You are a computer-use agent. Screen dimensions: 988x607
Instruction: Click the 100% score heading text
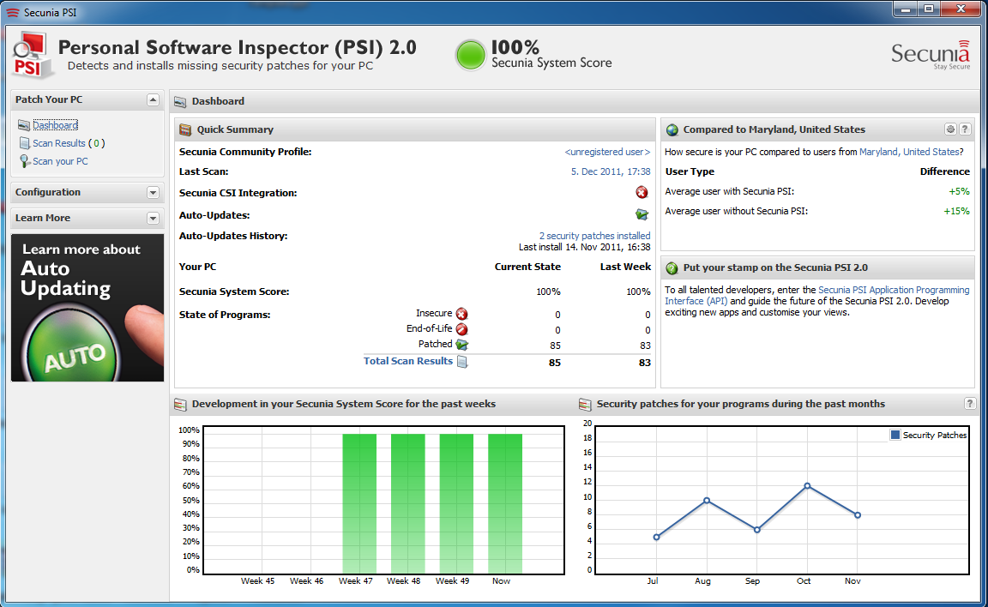point(515,47)
